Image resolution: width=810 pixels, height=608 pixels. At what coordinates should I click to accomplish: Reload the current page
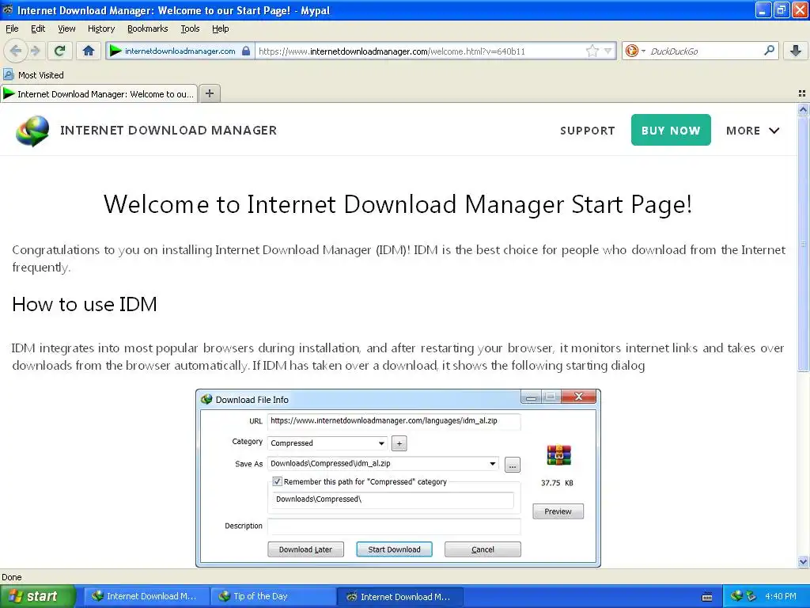point(59,51)
